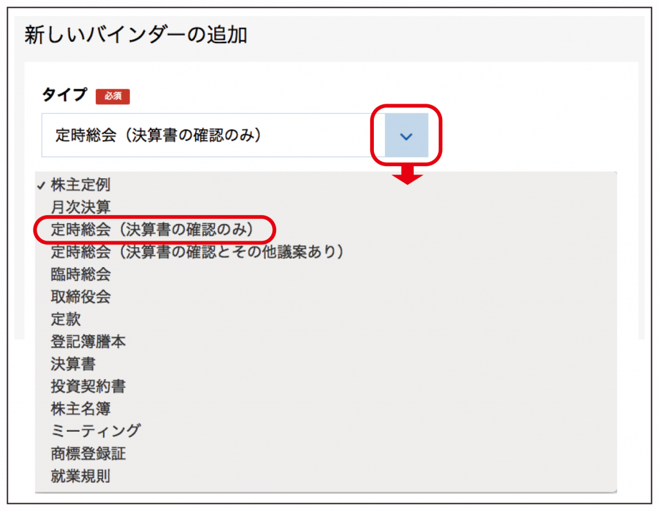
Task: Pick 就業規則 binder type
Action: point(80,476)
